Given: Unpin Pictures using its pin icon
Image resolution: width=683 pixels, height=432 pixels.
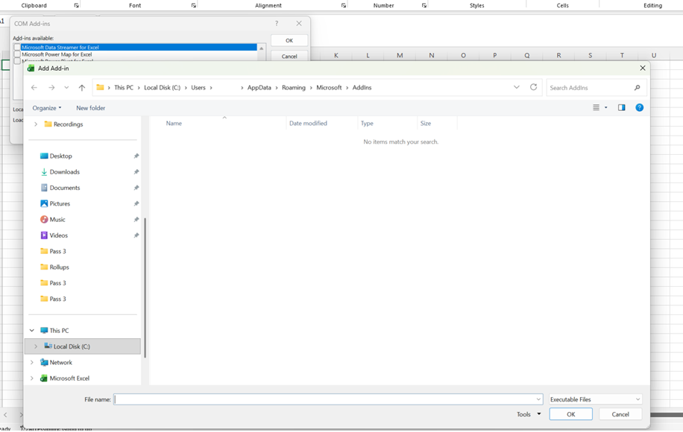Looking at the screenshot, I should click(136, 203).
